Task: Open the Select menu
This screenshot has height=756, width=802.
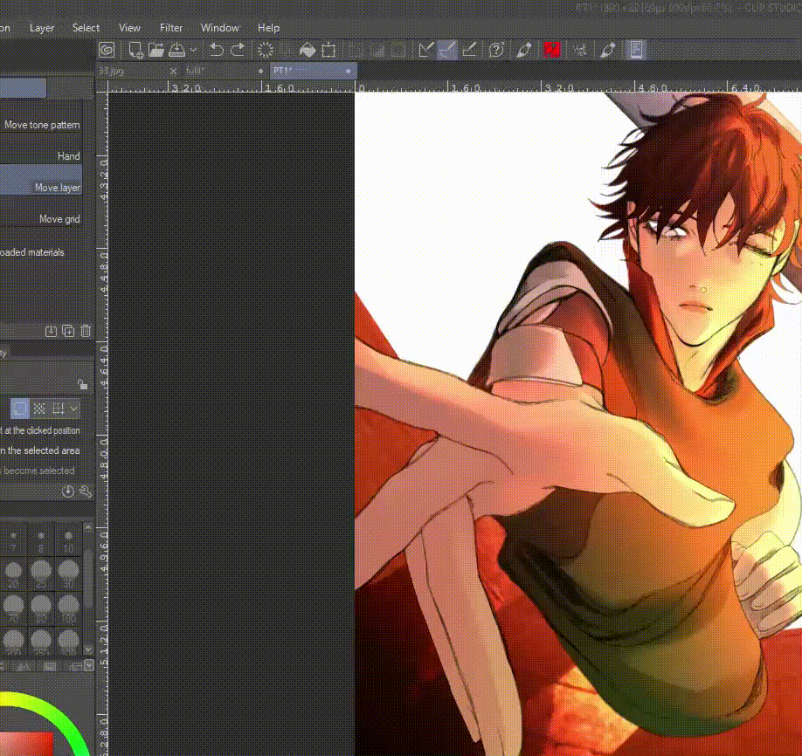Action: (x=86, y=28)
